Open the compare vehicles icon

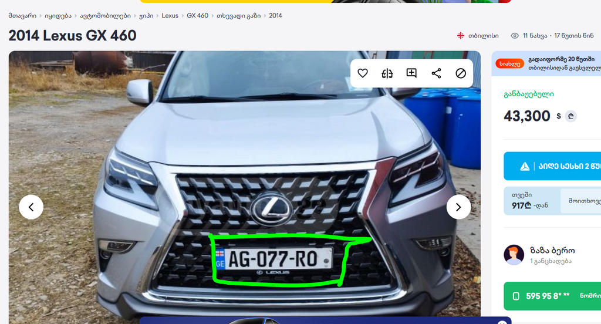tap(387, 73)
